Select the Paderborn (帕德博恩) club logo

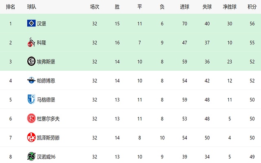coord(31,80)
